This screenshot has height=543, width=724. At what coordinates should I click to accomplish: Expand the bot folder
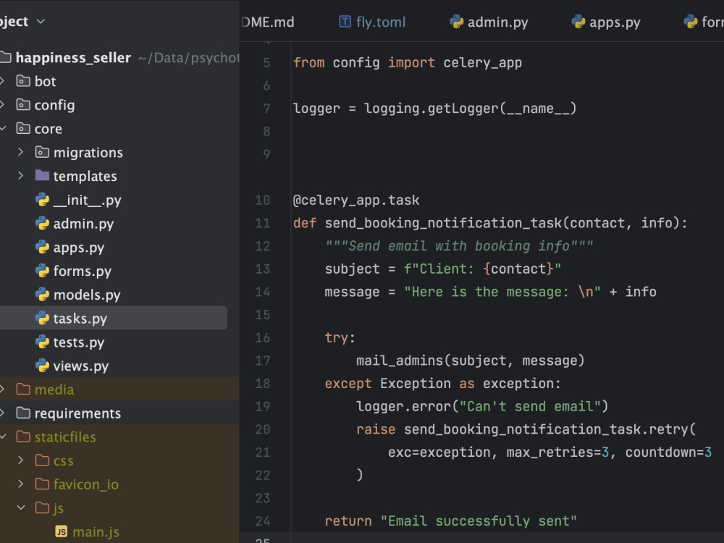click(2, 81)
